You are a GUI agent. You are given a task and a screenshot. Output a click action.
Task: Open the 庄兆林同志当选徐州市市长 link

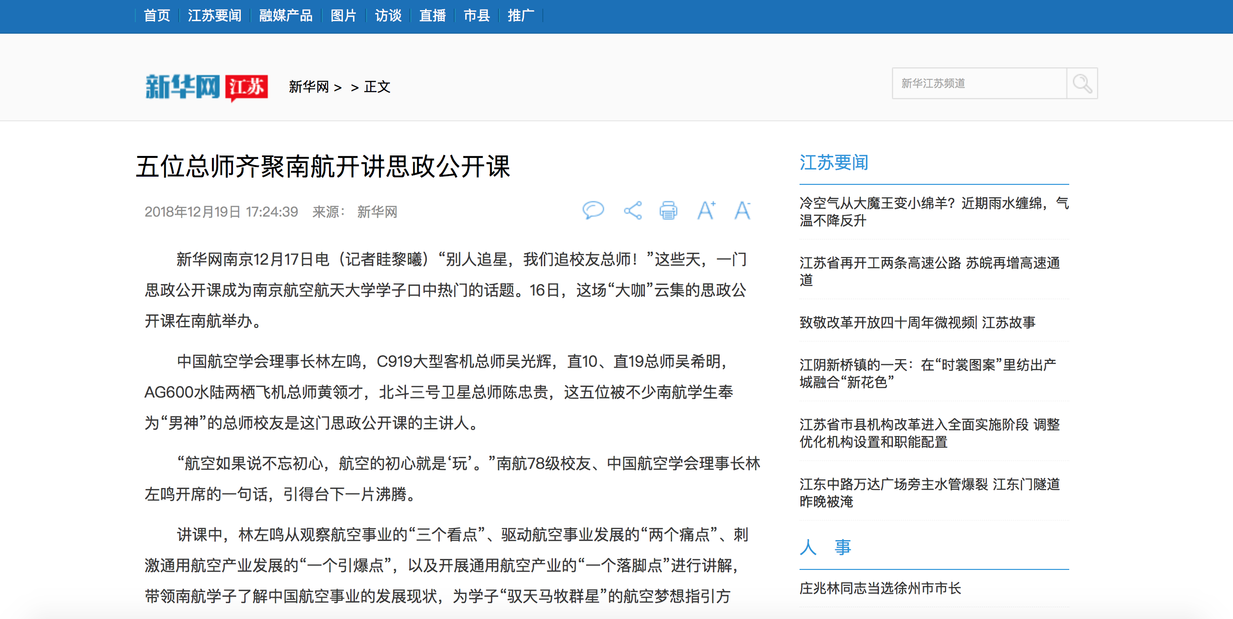point(880,588)
